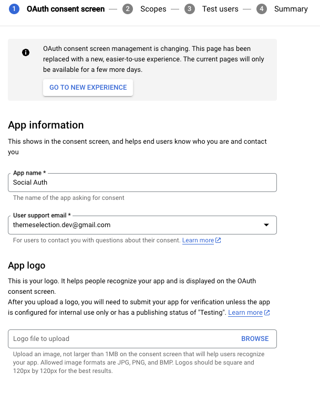
Task: Open Learn more link about app verification
Action: pos(245,313)
